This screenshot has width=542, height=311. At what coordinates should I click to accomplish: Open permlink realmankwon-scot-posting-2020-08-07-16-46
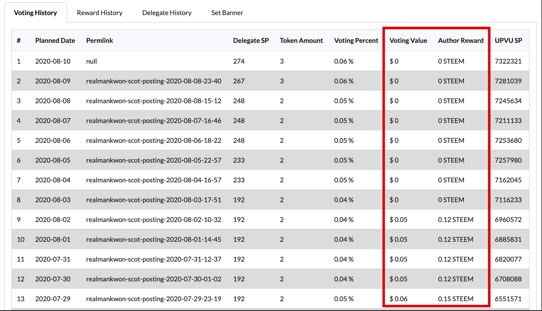click(x=154, y=121)
